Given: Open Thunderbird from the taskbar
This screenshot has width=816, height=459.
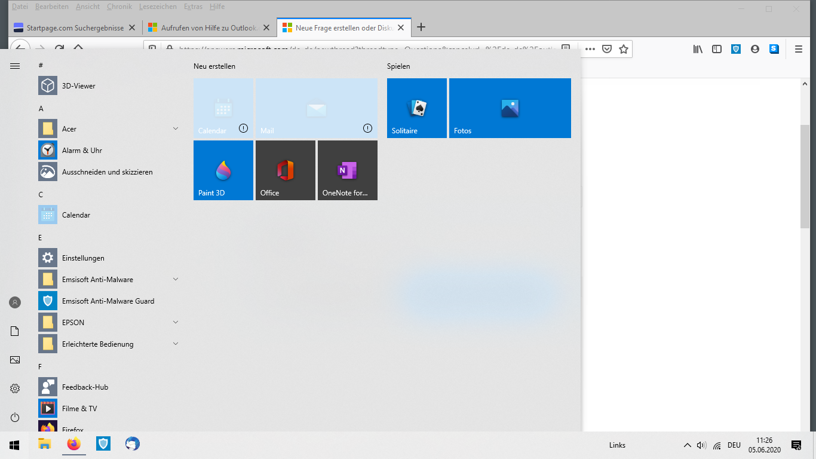Looking at the screenshot, I should pos(132,444).
